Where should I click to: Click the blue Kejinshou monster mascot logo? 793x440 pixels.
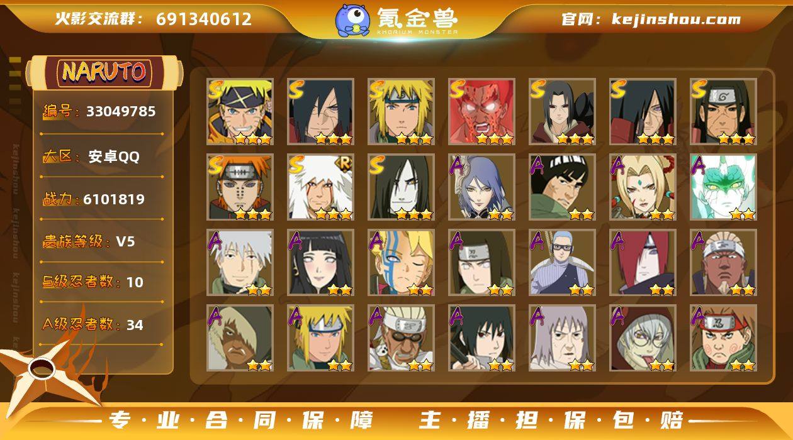(x=352, y=20)
